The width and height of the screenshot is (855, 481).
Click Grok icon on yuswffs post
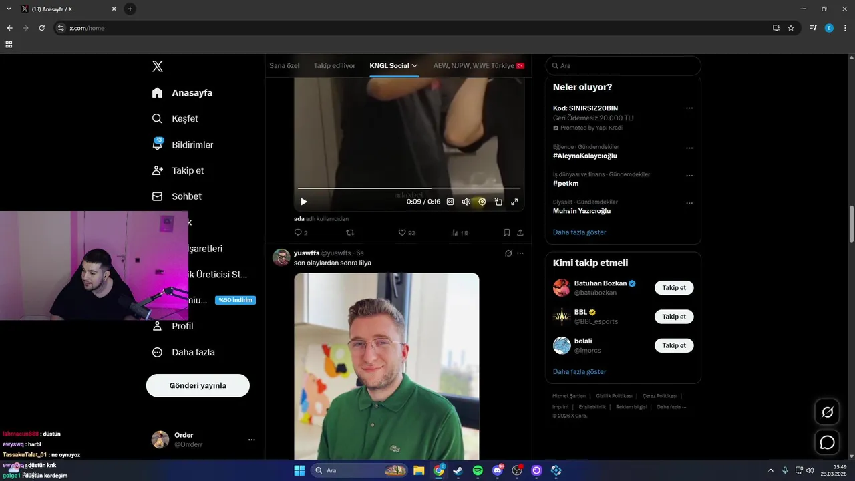pyautogui.click(x=508, y=253)
